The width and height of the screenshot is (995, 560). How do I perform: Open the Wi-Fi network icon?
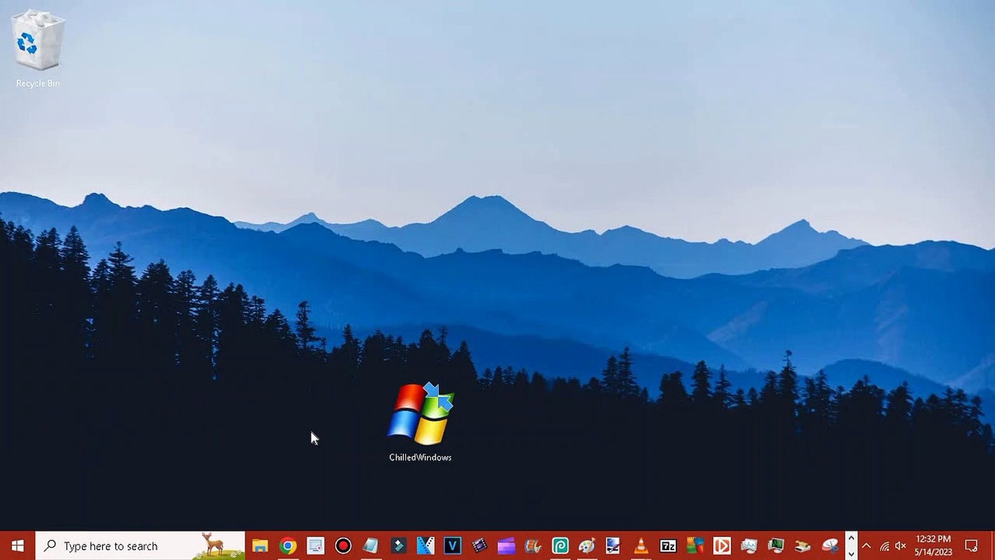pyautogui.click(x=885, y=546)
